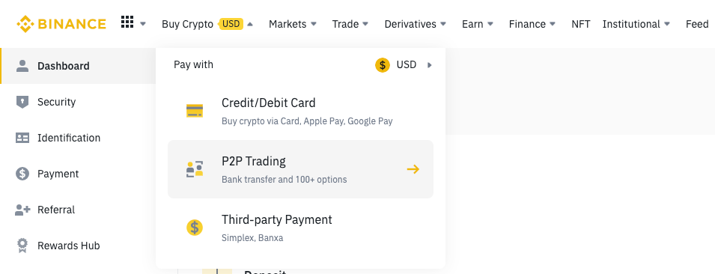Click the Security shield icon in sidebar
715x274 pixels.
coord(22,102)
